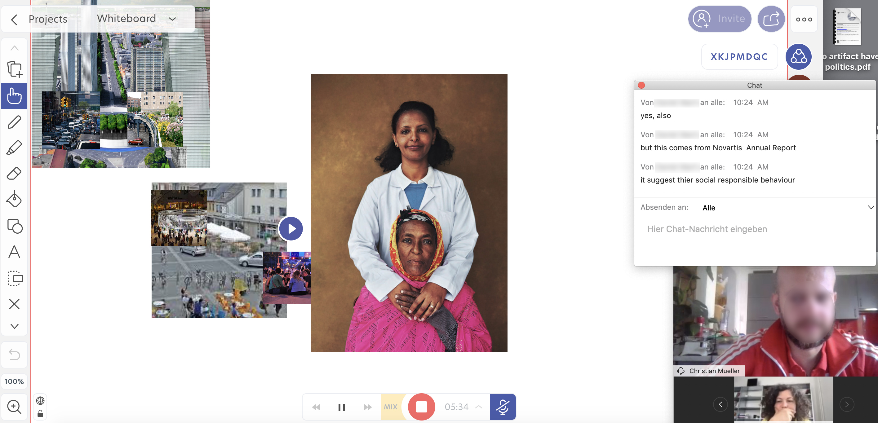Expand the Whiteboard dropdown
The image size is (878, 423).
click(172, 19)
